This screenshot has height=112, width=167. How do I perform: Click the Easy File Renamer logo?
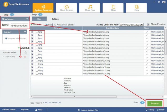click(x=16, y=4)
